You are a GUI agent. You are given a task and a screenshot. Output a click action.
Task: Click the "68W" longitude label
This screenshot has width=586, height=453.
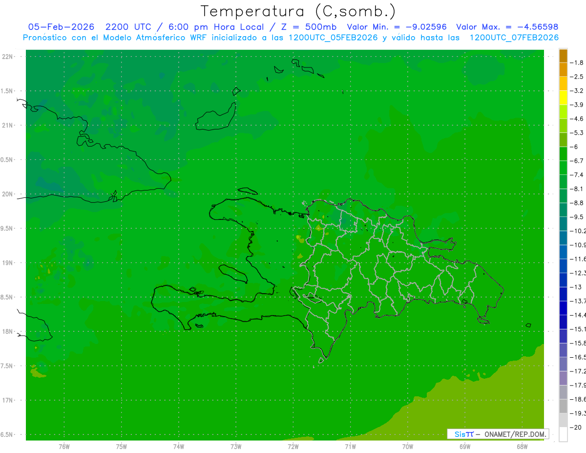pyautogui.click(x=522, y=447)
